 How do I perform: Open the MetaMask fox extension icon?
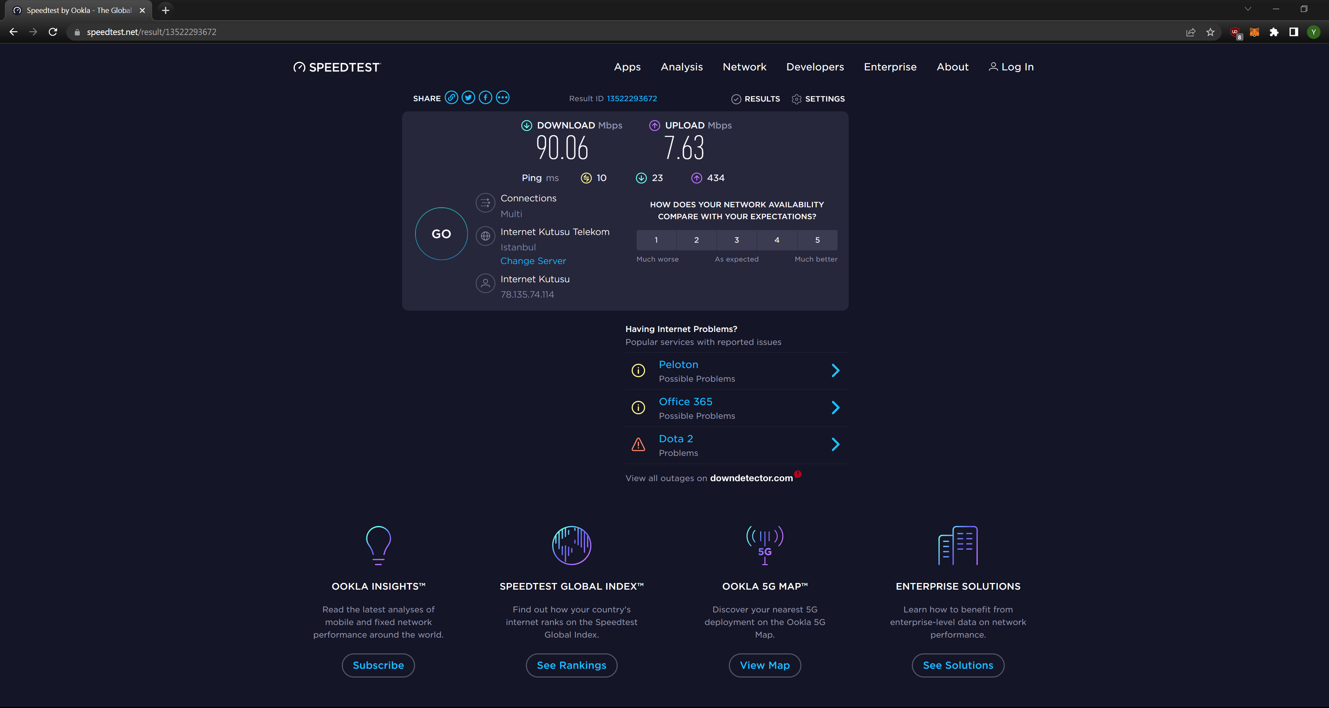pos(1255,32)
